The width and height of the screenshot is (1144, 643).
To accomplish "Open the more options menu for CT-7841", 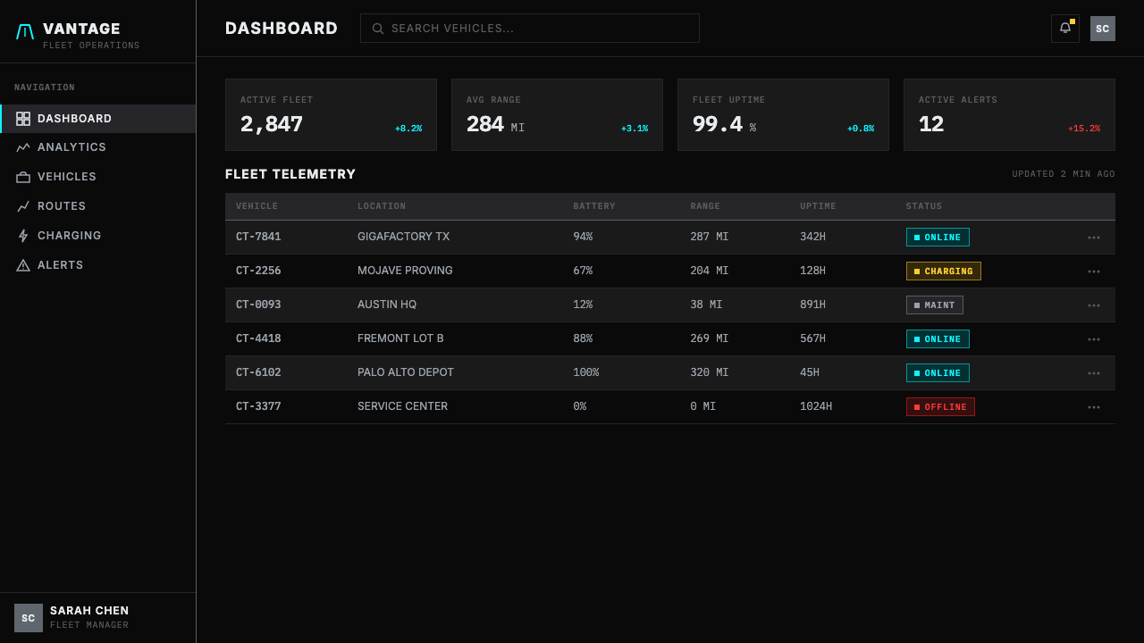I will pos(1094,238).
